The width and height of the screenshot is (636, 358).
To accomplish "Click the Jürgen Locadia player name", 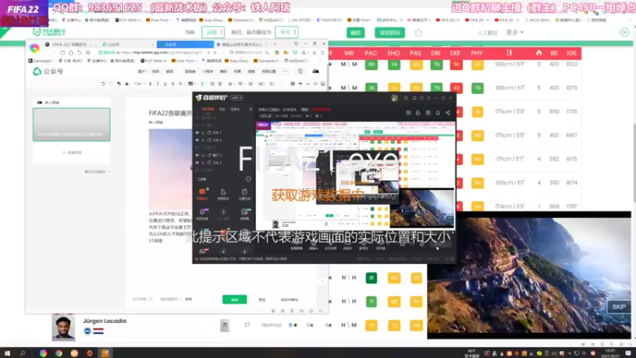I will [105, 321].
